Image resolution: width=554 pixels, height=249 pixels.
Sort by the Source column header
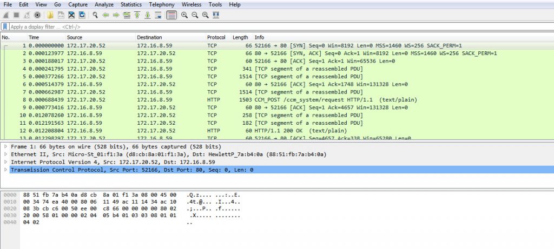pyautogui.click(x=75, y=37)
